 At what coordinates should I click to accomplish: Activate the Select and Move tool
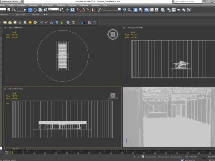tap(30, 10)
